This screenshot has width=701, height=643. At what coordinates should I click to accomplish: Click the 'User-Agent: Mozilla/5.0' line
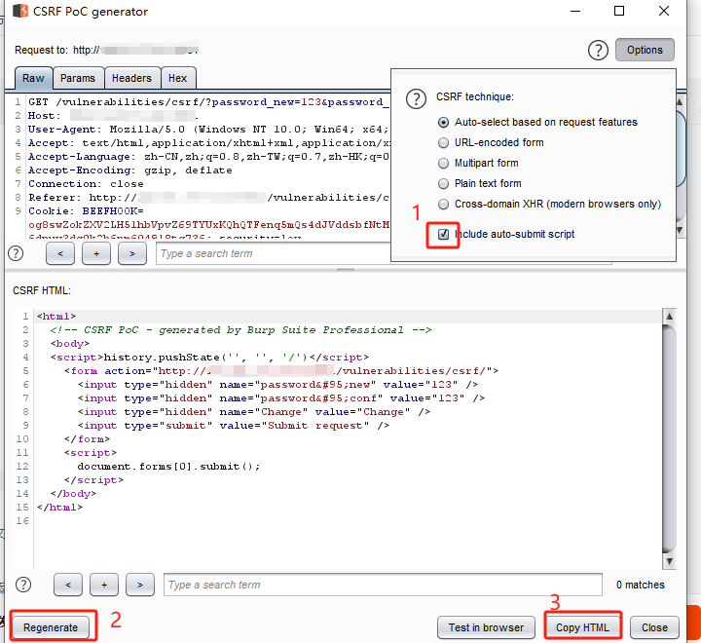208,130
